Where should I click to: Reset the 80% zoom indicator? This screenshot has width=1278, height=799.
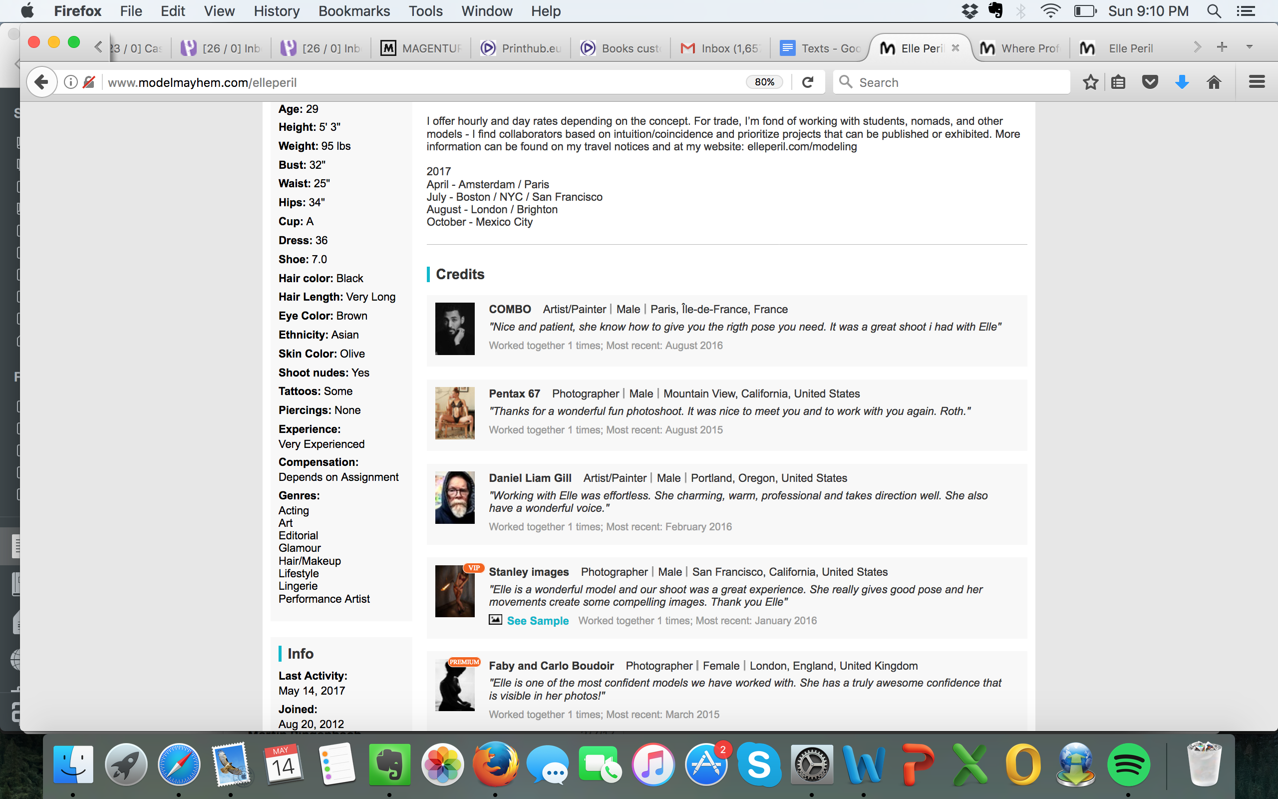[764, 82]
